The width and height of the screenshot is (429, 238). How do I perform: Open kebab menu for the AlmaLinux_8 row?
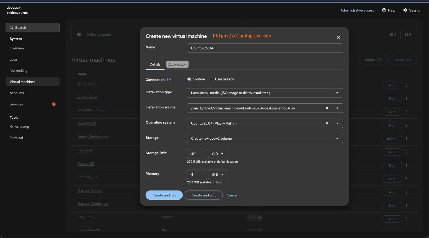(x=407, y=85)
